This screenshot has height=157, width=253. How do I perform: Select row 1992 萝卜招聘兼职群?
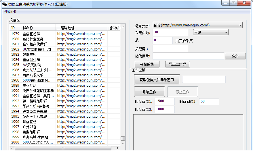click(65, 101)
